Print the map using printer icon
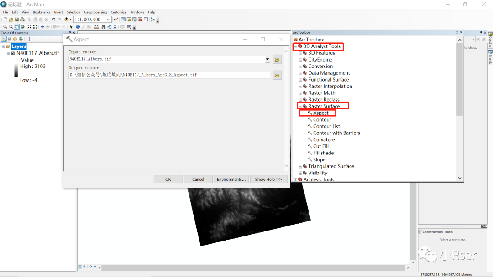493x277 pixels. tap(22, 20)
